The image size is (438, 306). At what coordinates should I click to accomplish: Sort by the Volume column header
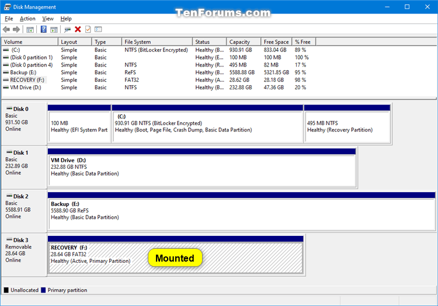coord(30,42)
